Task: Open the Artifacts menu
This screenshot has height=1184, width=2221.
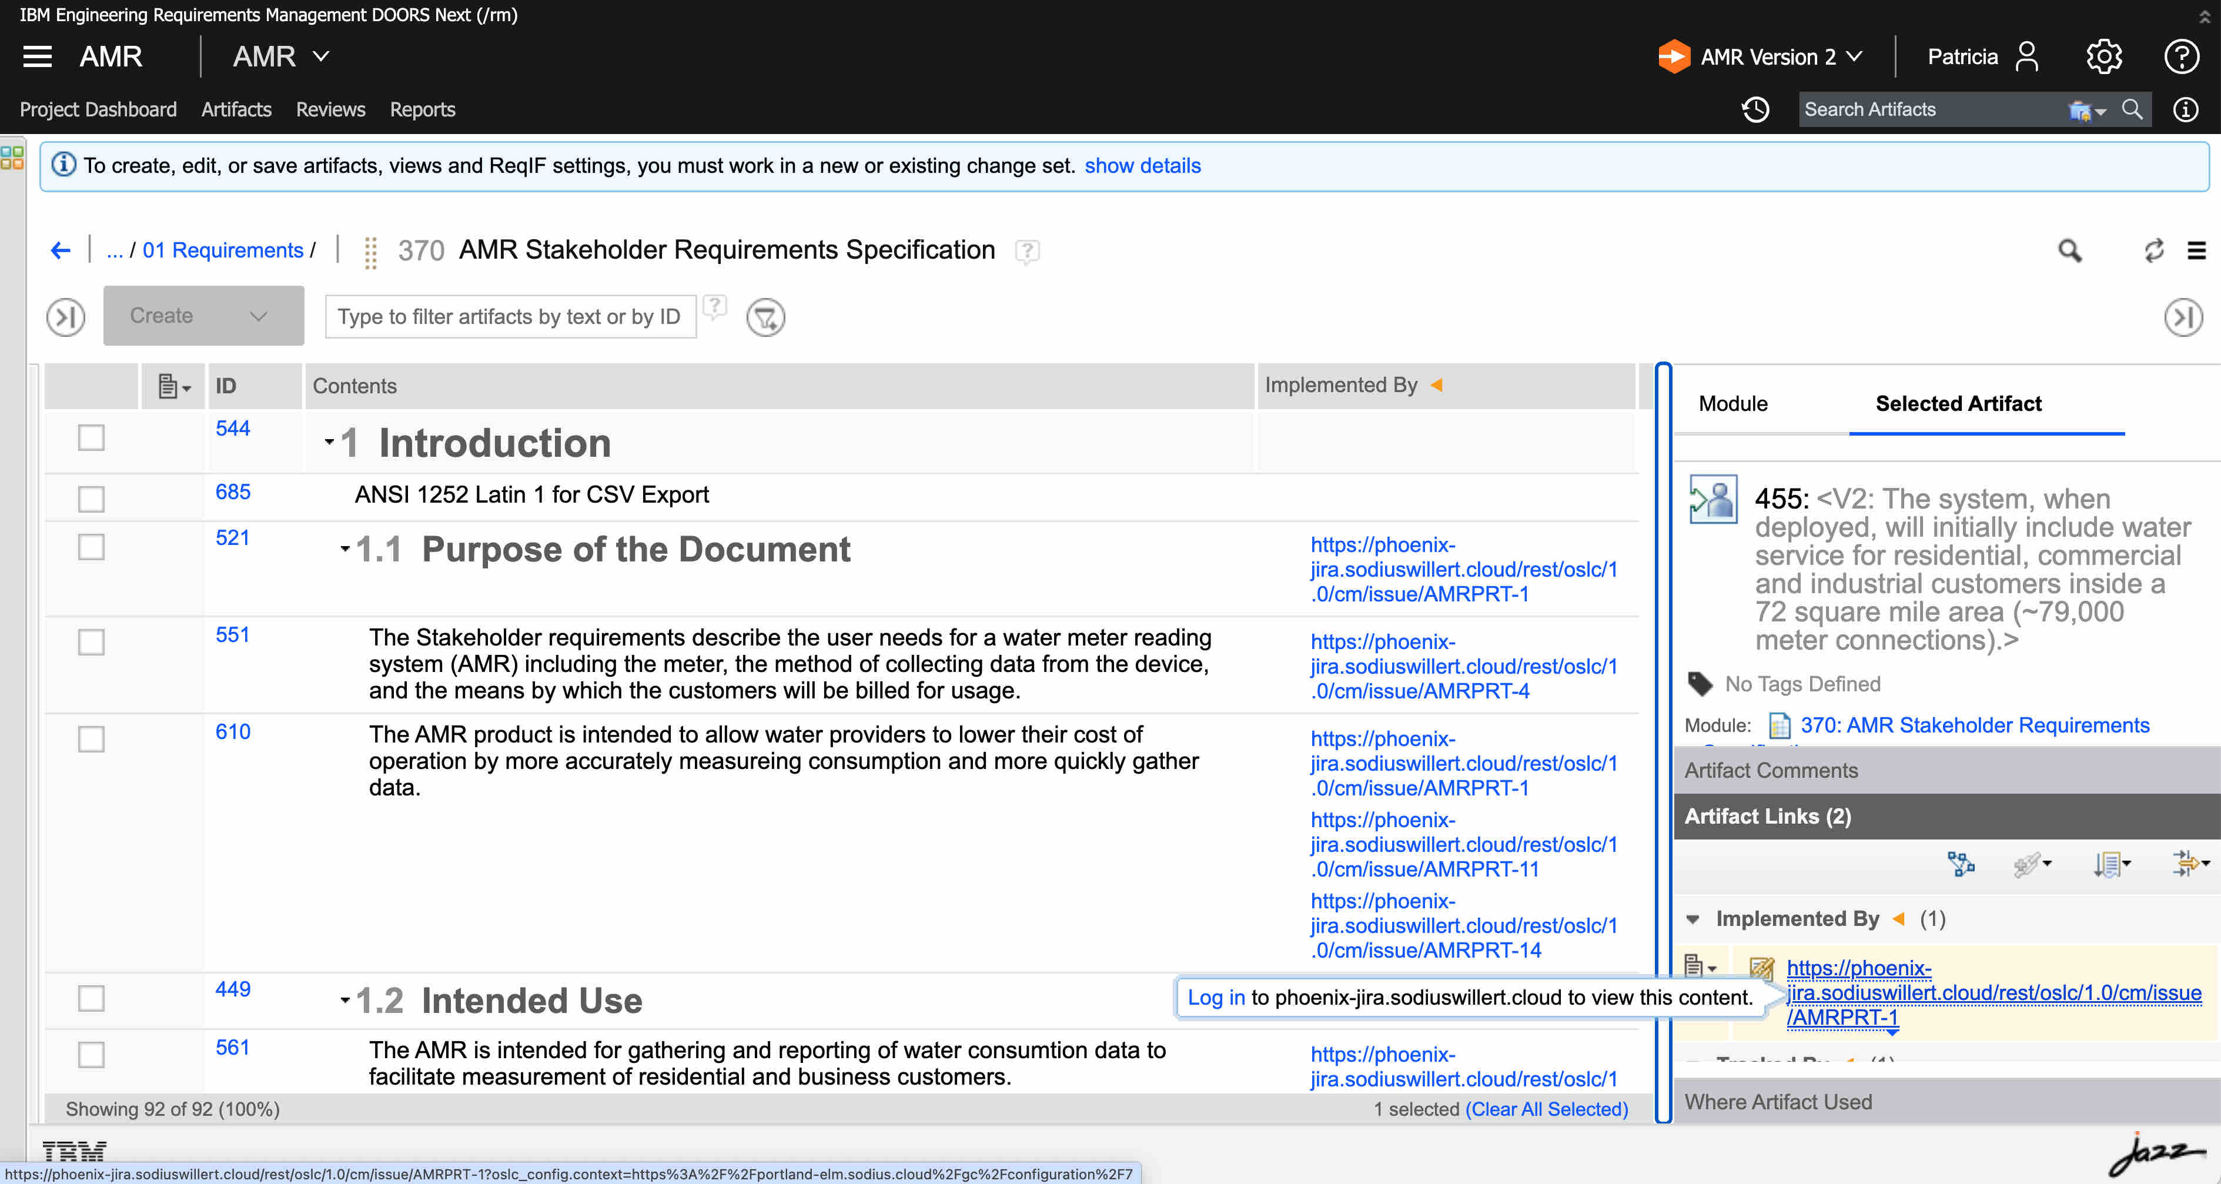Action: pos(236,109)
